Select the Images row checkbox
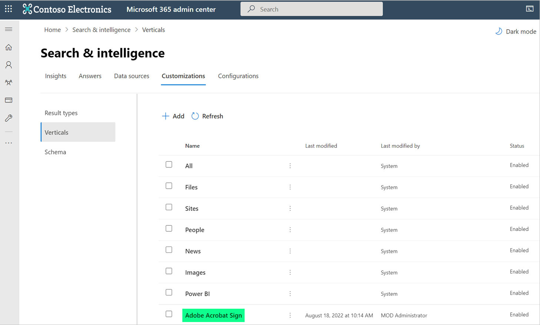The image size is (540, 325). pos(169,271)
